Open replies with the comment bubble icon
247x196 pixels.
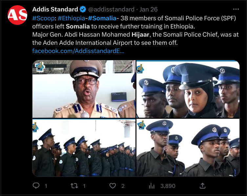tap(36, 186)
